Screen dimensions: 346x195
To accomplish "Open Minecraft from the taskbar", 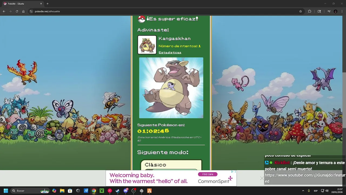I will [102, 191].
